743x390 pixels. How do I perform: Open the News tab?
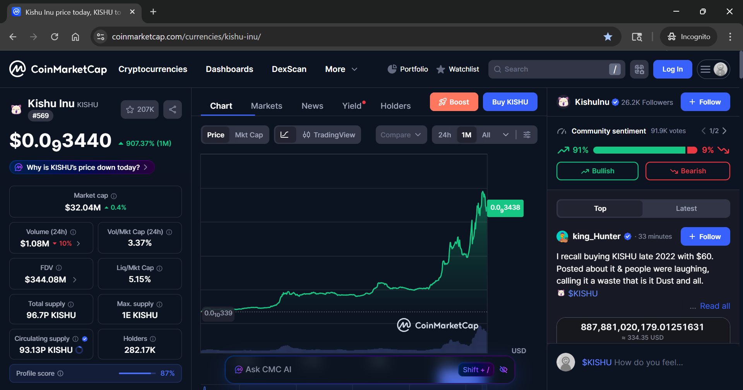click(x=312, y=106)
